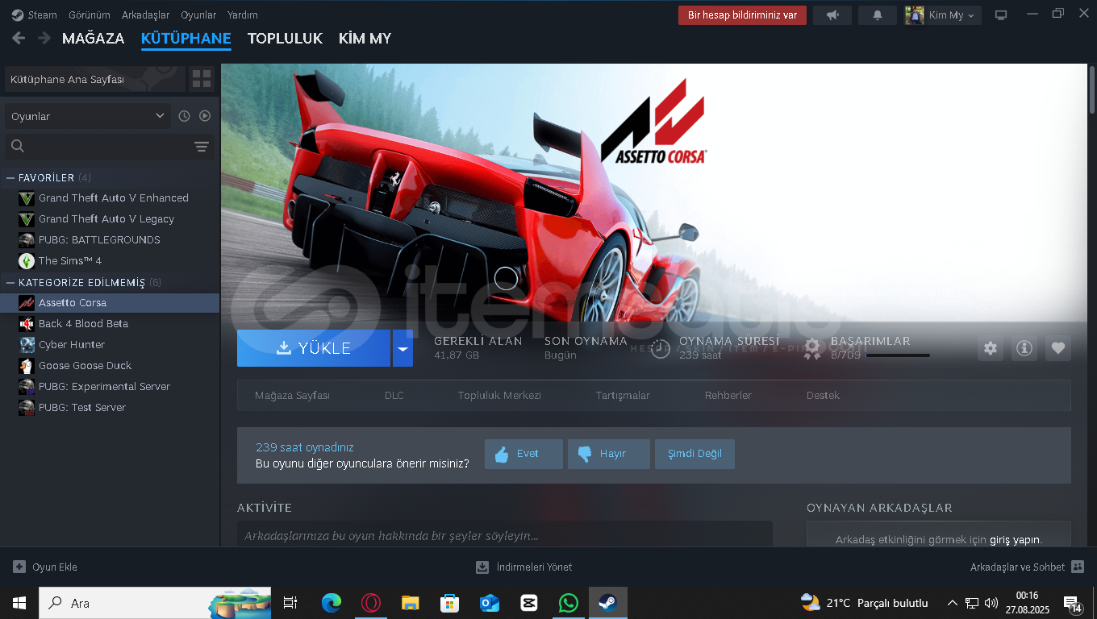Open the Rehberler link
This screenshot has height=619, width=1097.
(x=728, y=396)
